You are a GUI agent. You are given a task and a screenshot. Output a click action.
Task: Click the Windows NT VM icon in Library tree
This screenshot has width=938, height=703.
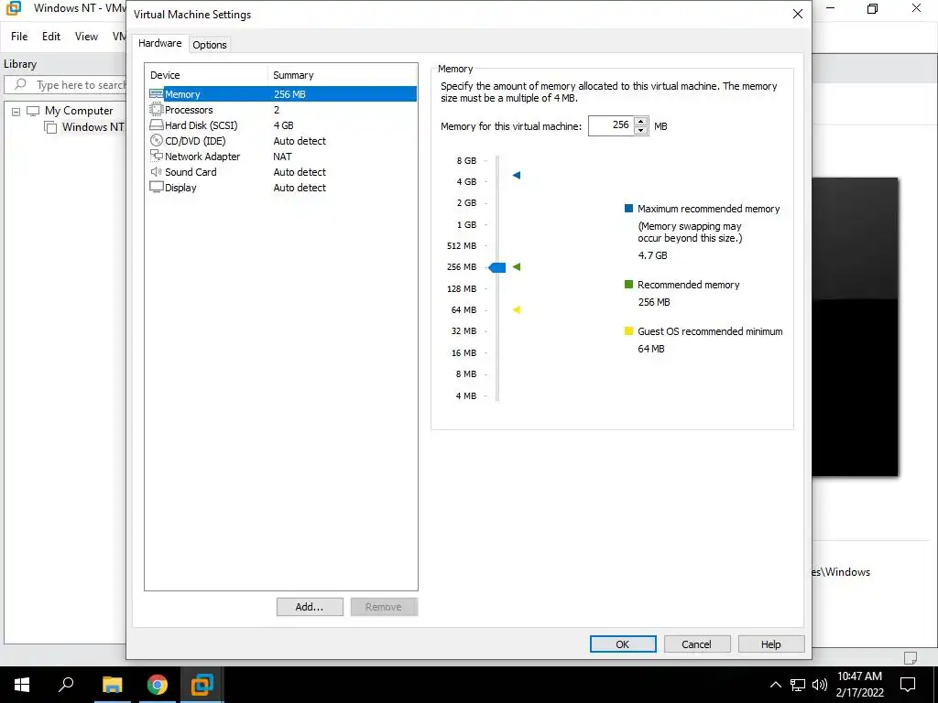tap(51, 126)
